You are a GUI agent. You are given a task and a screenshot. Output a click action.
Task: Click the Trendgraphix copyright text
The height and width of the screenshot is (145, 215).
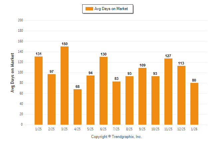pos(116,137)
